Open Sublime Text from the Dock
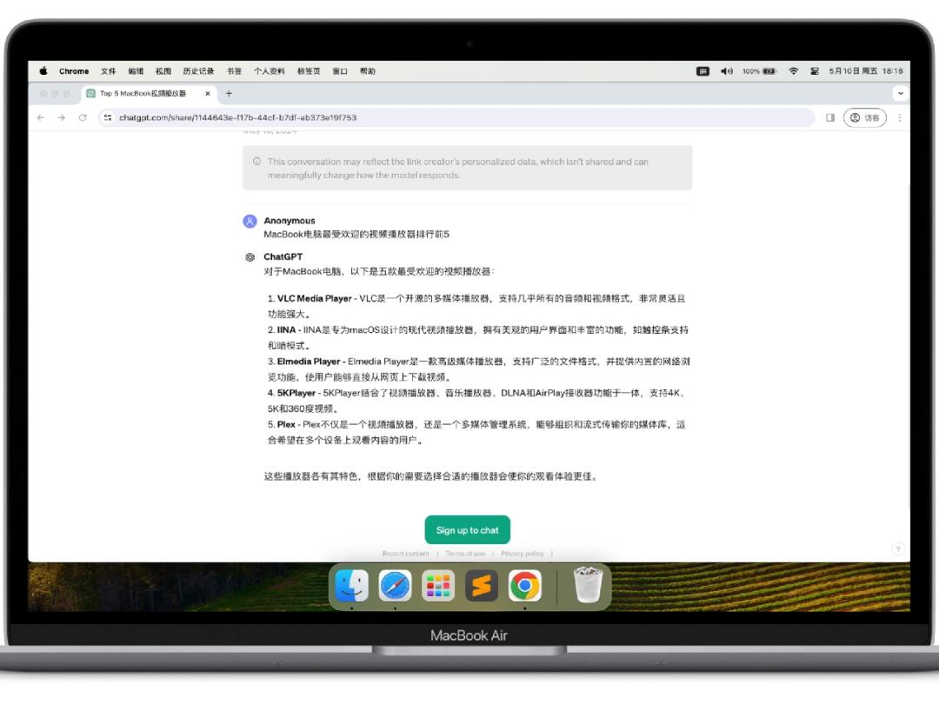The image size is (939, 704). tap(482, 586)
